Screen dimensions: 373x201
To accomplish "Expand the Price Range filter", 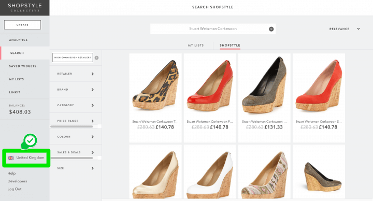I will point(76,121).
